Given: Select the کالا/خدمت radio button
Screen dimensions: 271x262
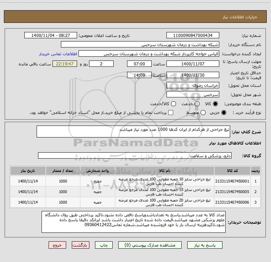Looking at the screenshot, I should click(x=174, y=104).
